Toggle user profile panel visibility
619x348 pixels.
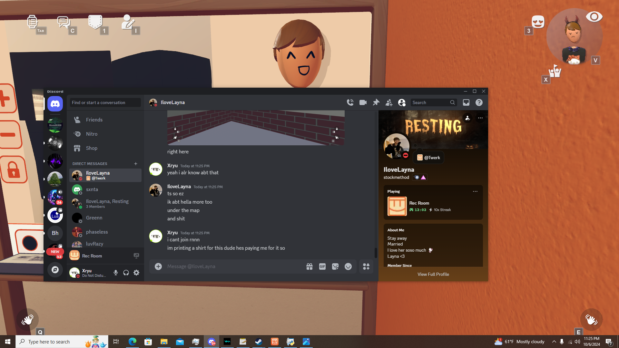coord(402,102)
